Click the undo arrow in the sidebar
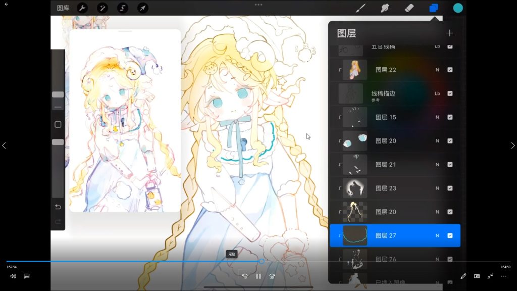 (x=58, y=207)
